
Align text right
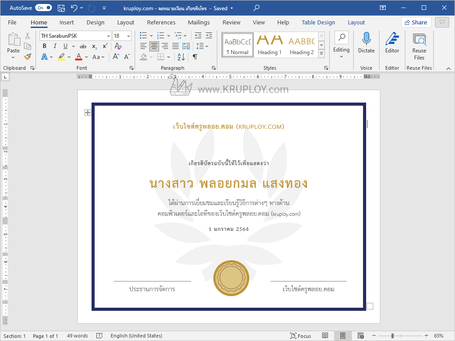(x=165, y=46)
